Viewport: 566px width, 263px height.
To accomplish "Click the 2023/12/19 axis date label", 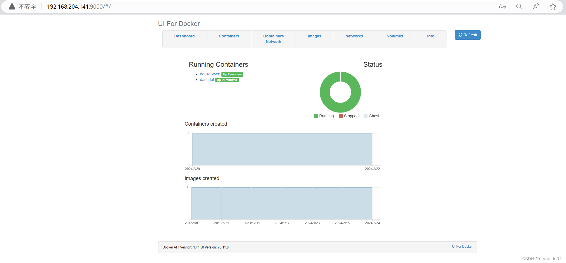I will (x=252, y=223).
